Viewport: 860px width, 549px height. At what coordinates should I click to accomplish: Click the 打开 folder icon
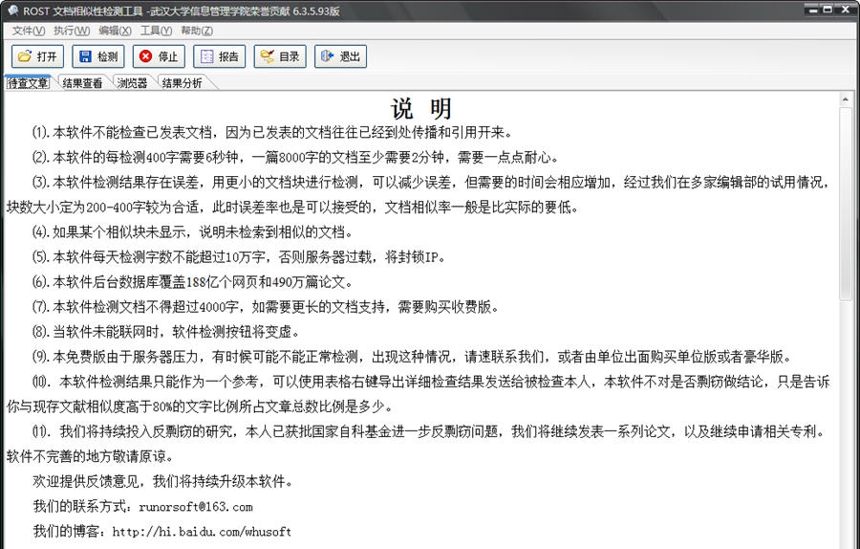pos(25,56)
